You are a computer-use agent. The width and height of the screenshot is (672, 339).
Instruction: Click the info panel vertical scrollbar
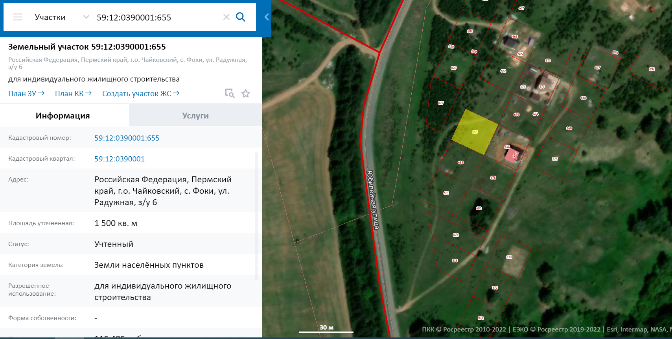pos(257,216)
